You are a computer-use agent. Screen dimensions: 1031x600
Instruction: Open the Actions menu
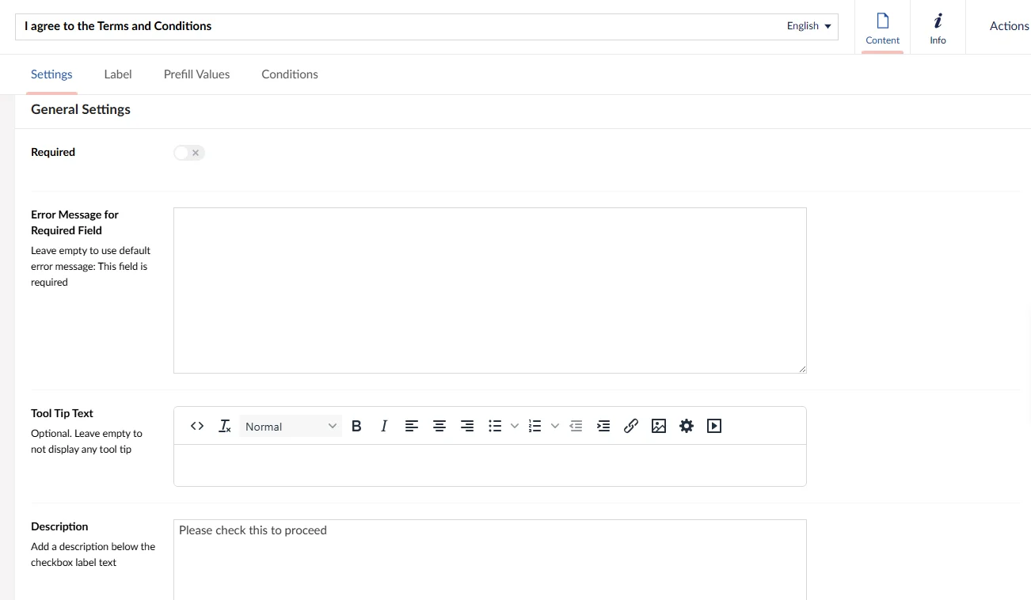pyautogui.click(x=1008, y=26)
